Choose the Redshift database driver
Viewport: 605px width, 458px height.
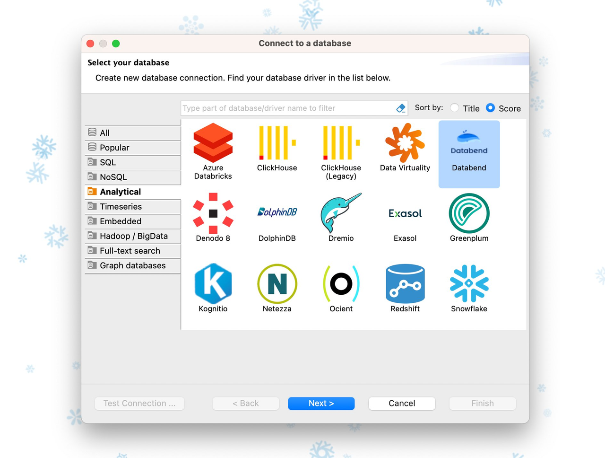coord(405,283)
